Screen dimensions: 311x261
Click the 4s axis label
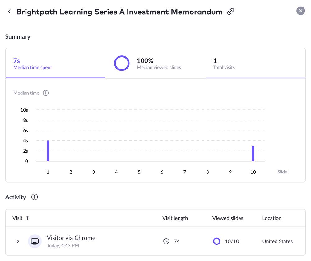pos(26,141)
